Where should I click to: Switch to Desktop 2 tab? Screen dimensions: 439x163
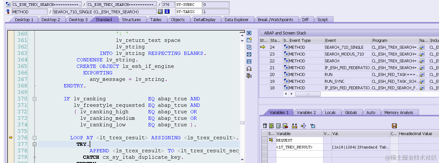pos(51,19)
